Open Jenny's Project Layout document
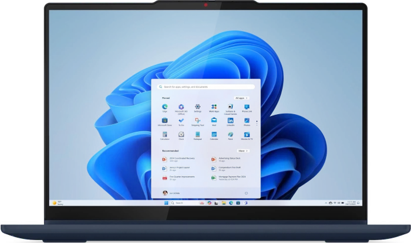 (177, 169)
